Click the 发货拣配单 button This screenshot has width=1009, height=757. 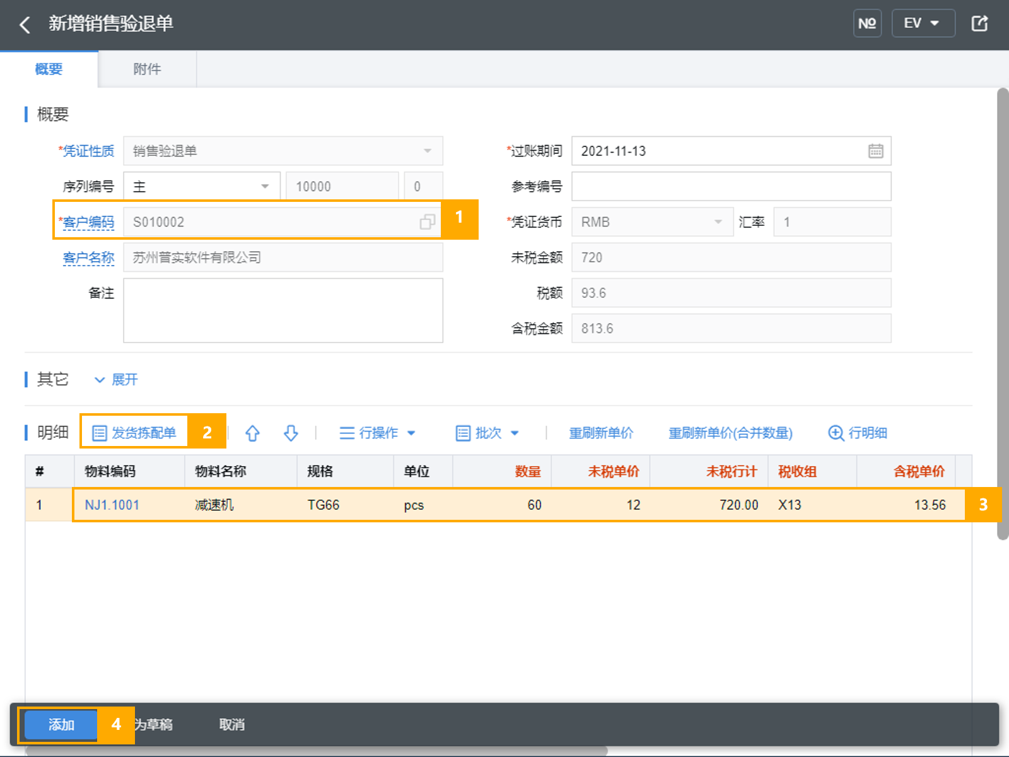[x=134, y=433]
